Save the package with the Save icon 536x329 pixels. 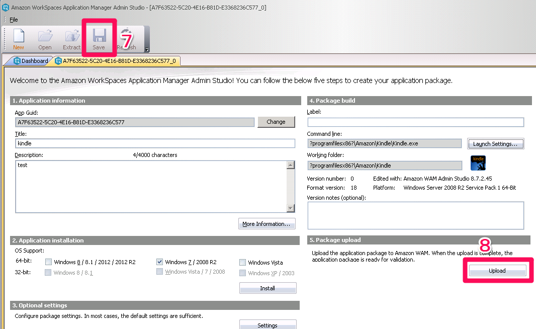point(99,39)
